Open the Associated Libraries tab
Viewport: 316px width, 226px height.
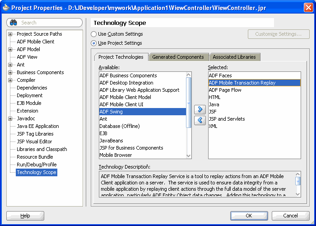[x=234, y=57]
